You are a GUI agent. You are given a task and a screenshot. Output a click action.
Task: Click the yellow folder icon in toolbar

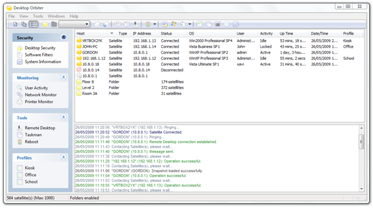point(45,24)
